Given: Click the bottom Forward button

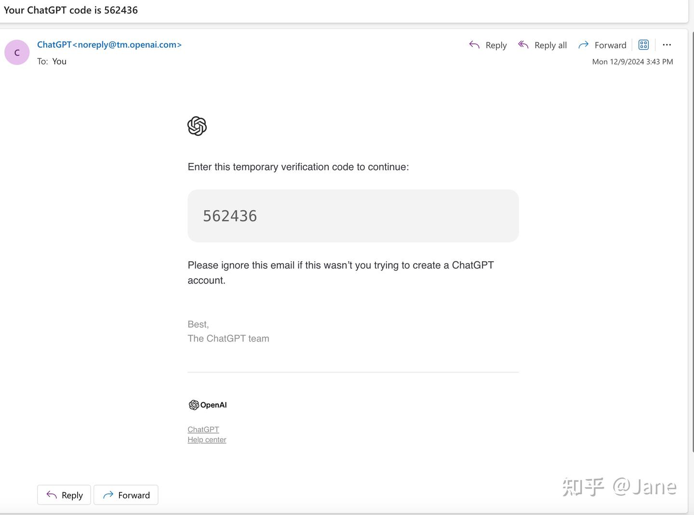Looking at the screenshot, I should click(x=126, y=495).
